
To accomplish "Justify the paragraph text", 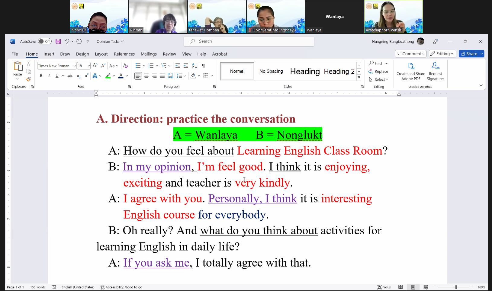I will tap(162, 76).
